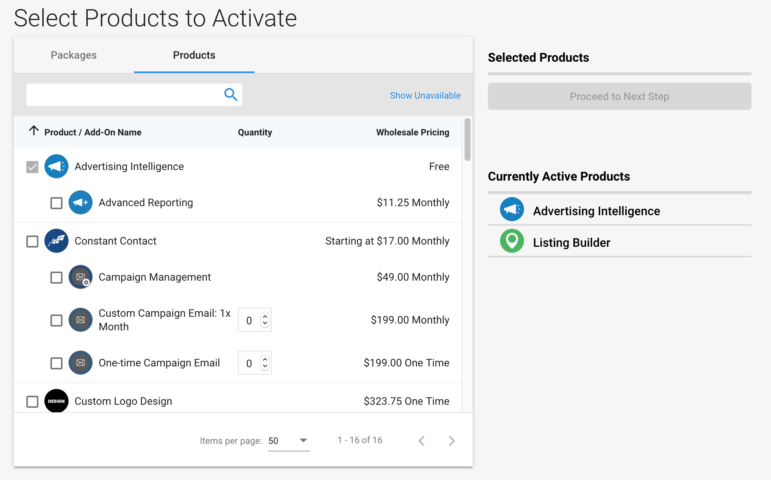The height and width of the screenshot is (480, 771).
Task: Sort by Product / Add-On Name header
Action: pos(93,132)
